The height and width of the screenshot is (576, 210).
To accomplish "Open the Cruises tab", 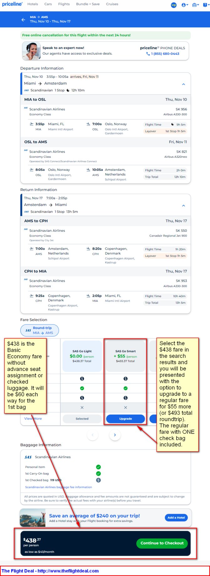I will point(112,4).
